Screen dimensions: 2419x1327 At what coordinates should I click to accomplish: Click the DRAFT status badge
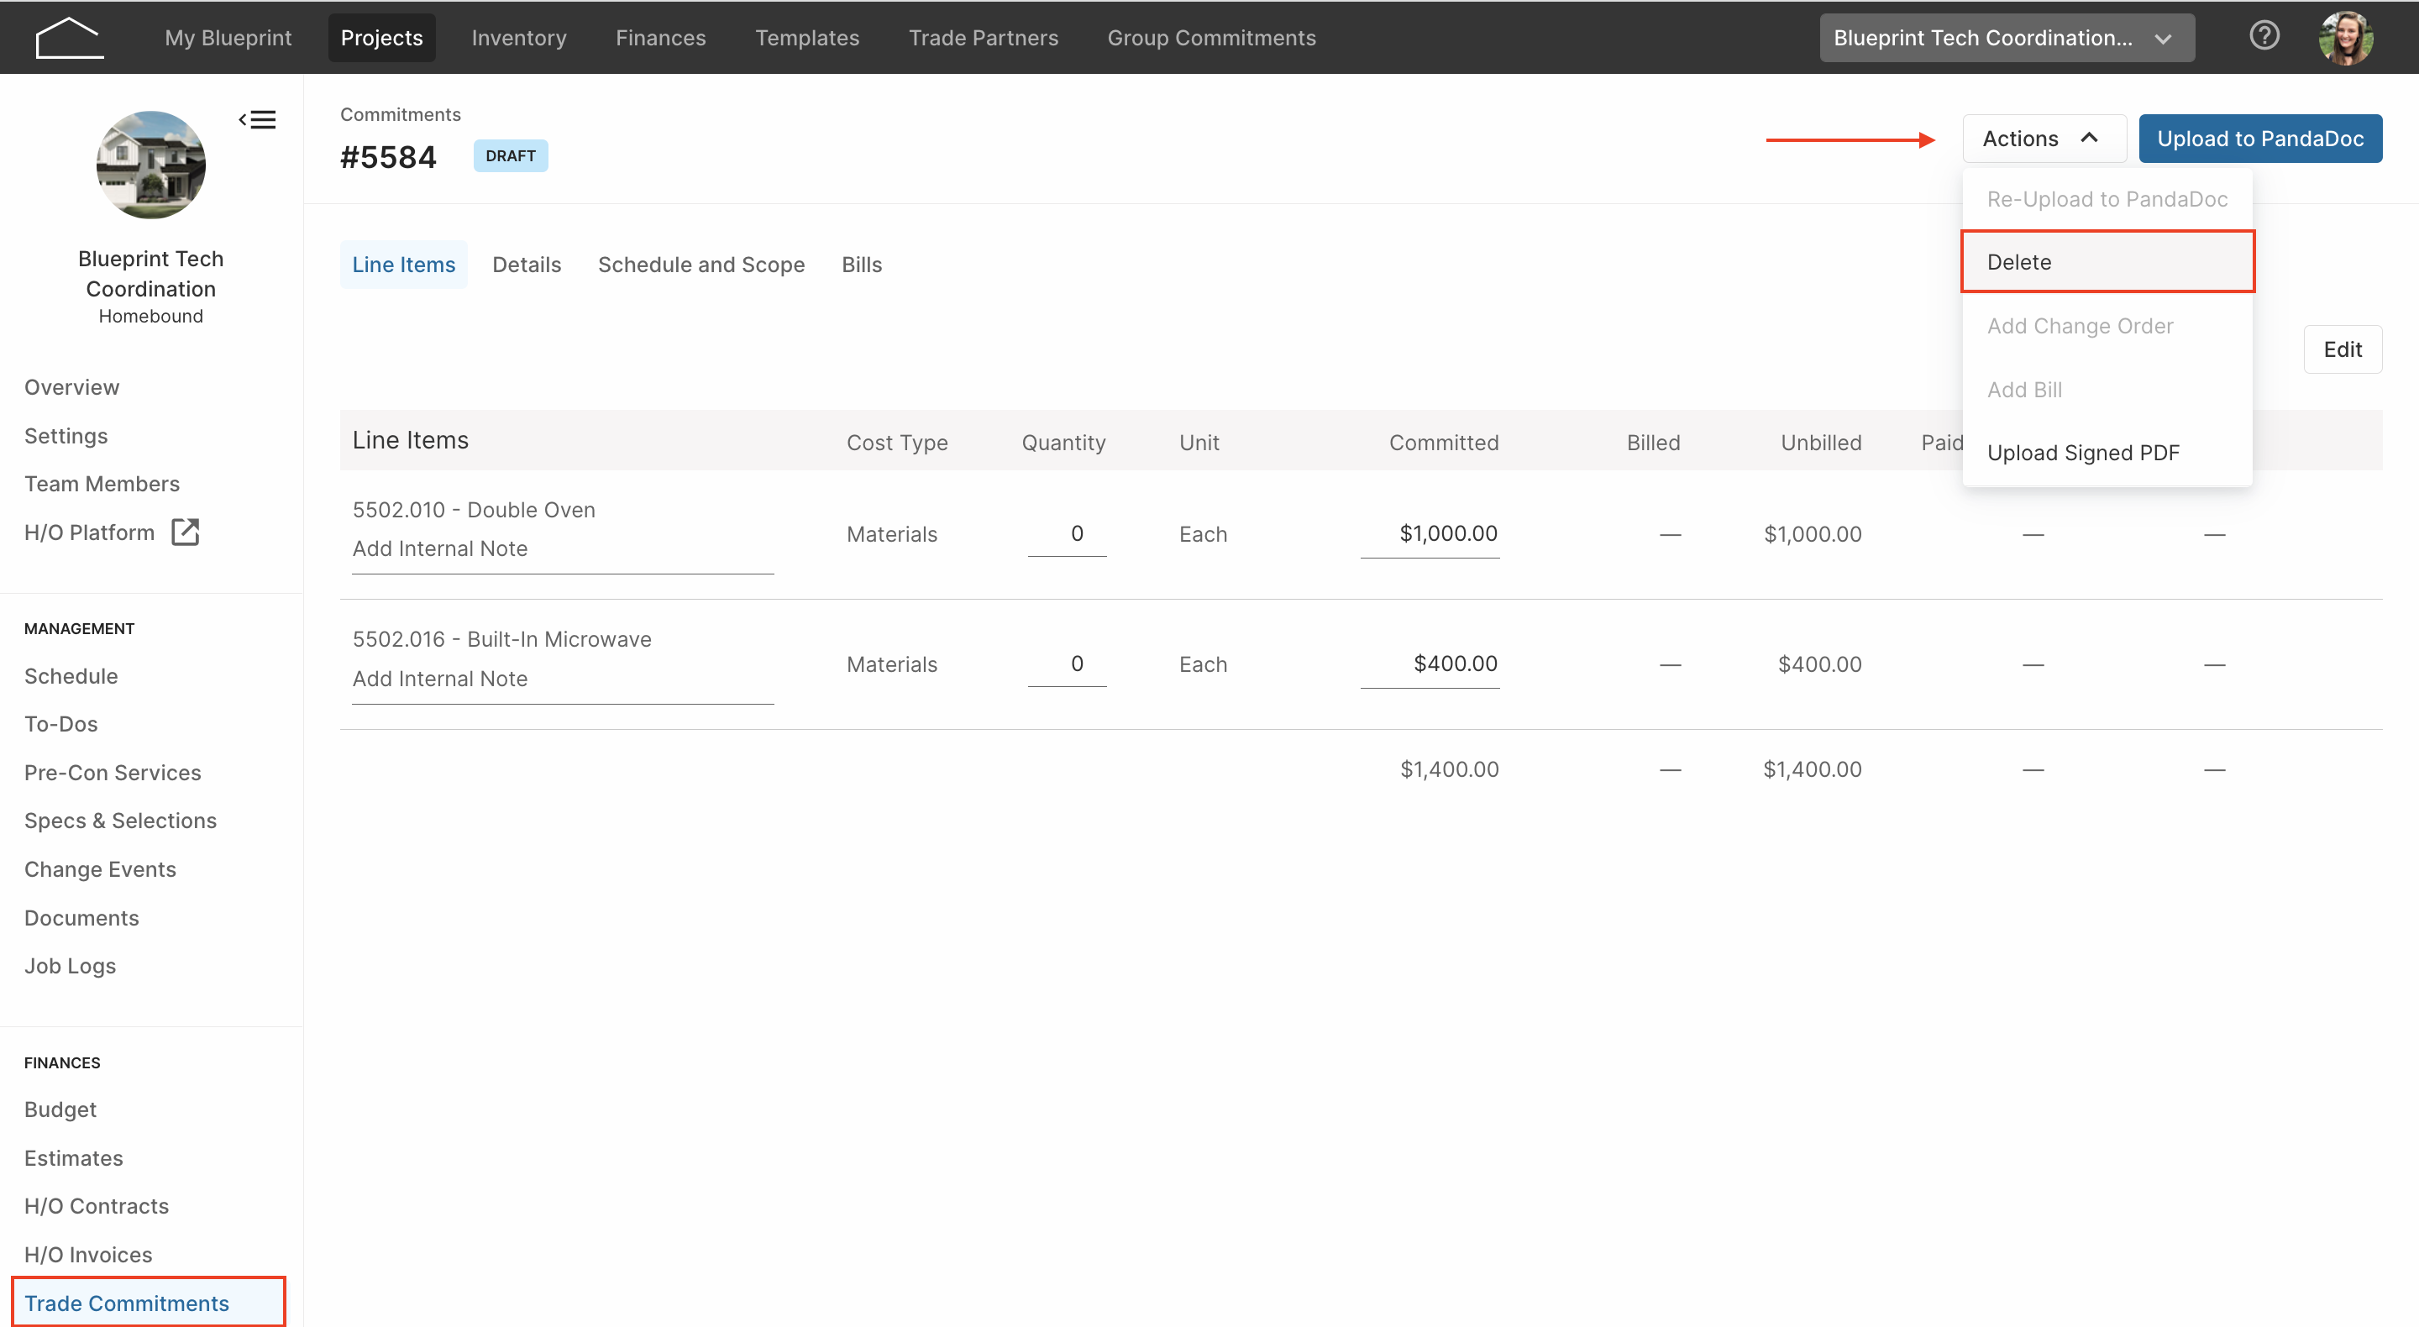[510, 156]
